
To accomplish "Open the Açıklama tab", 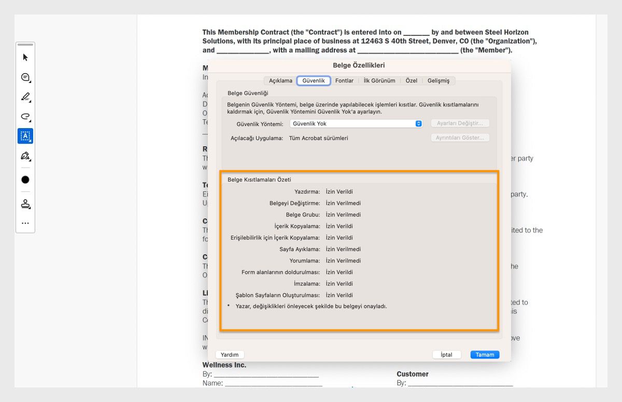I will [280, 80].
